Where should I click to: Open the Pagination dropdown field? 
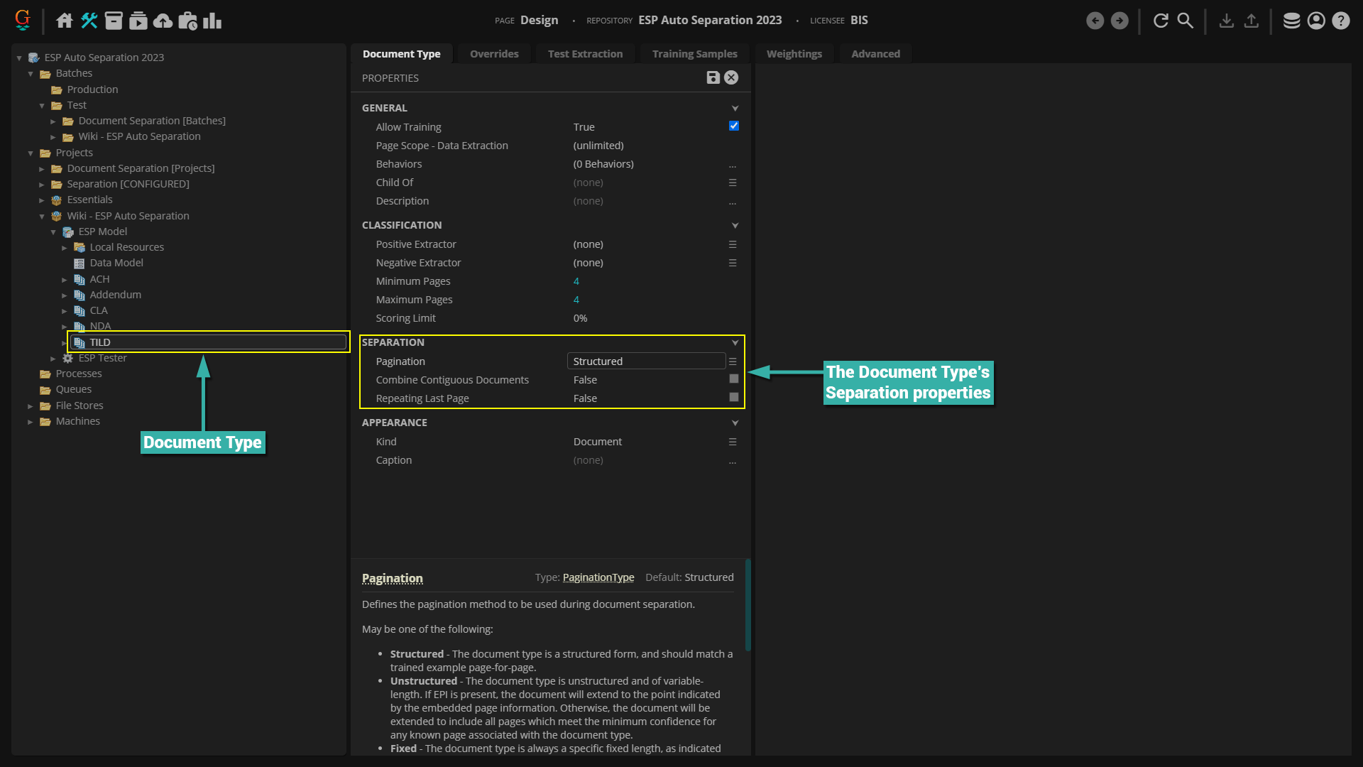point(646,361)
